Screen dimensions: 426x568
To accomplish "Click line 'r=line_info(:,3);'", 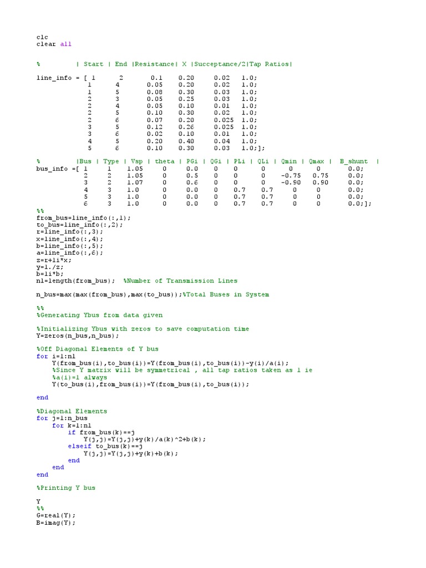I will (69, 232).
